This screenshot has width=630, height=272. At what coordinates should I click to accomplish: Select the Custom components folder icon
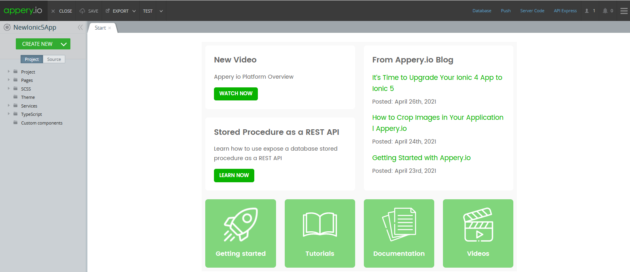15,123
